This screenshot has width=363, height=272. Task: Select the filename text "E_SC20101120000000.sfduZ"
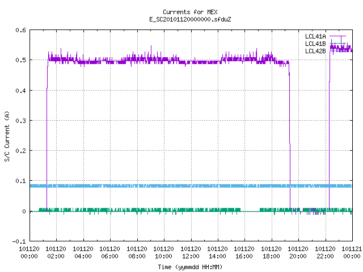[190, 19]
